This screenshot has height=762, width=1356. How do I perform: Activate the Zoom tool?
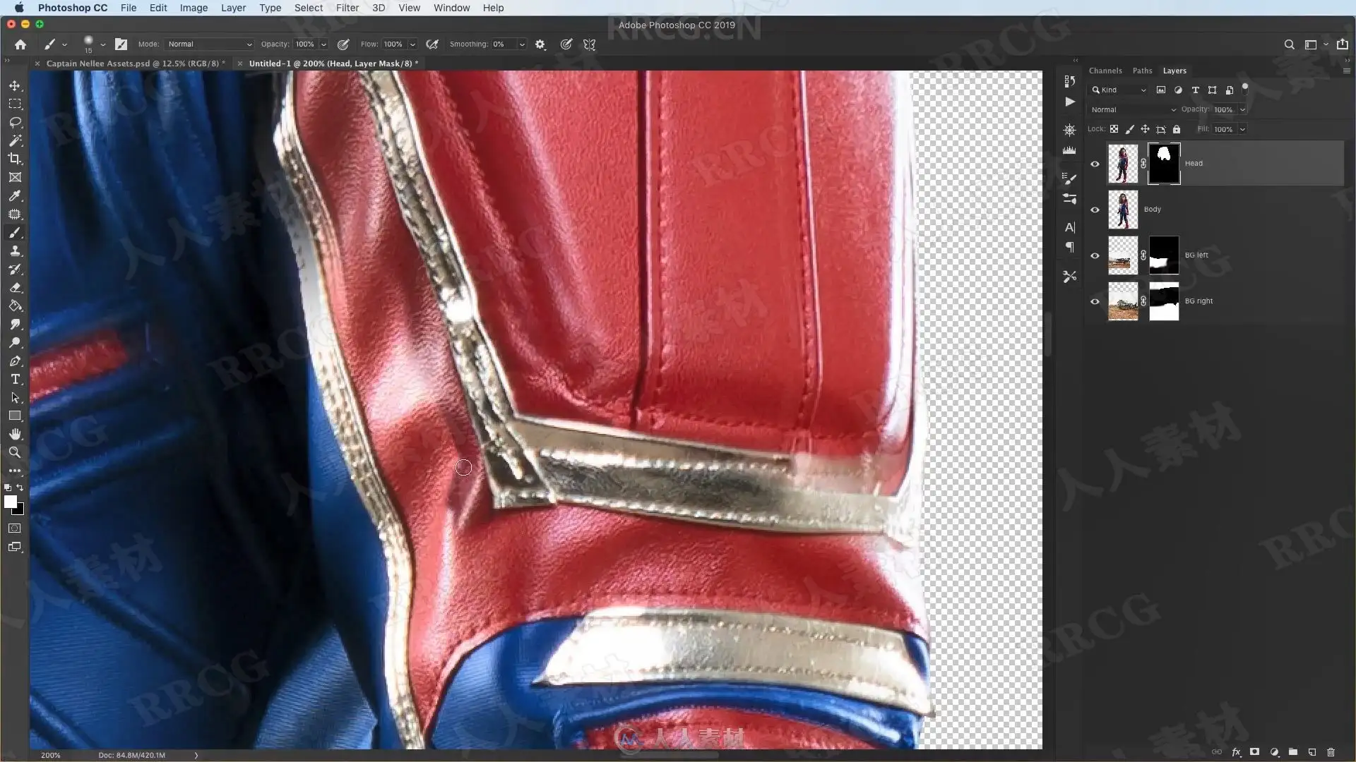15,452
